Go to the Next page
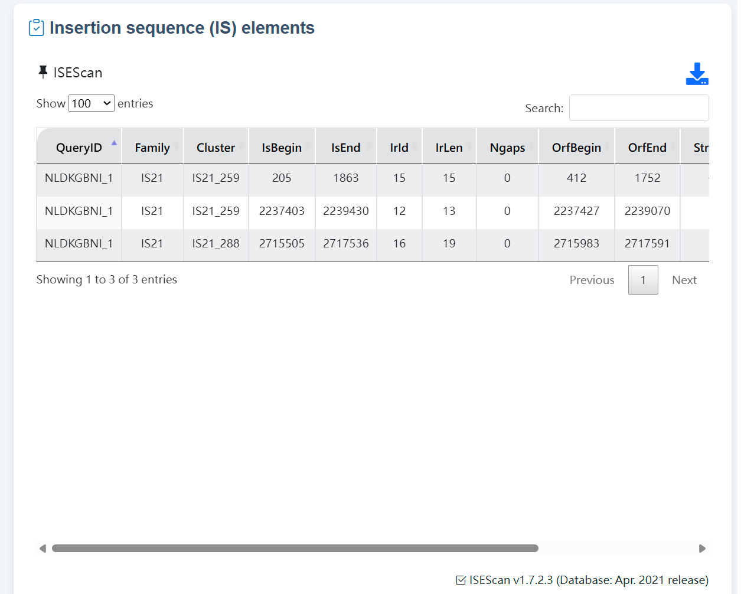 pos(684,280)
